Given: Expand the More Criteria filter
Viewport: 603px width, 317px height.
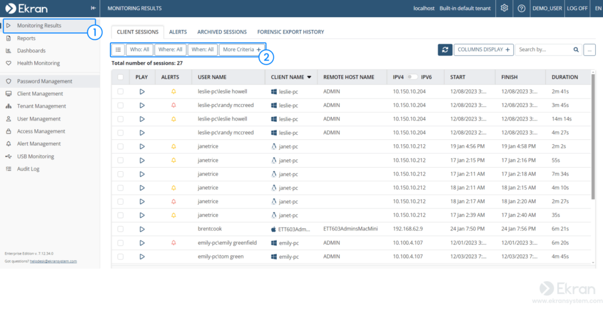Looking at the screenshot, I should pyautogui.click(x=241, y=49).
